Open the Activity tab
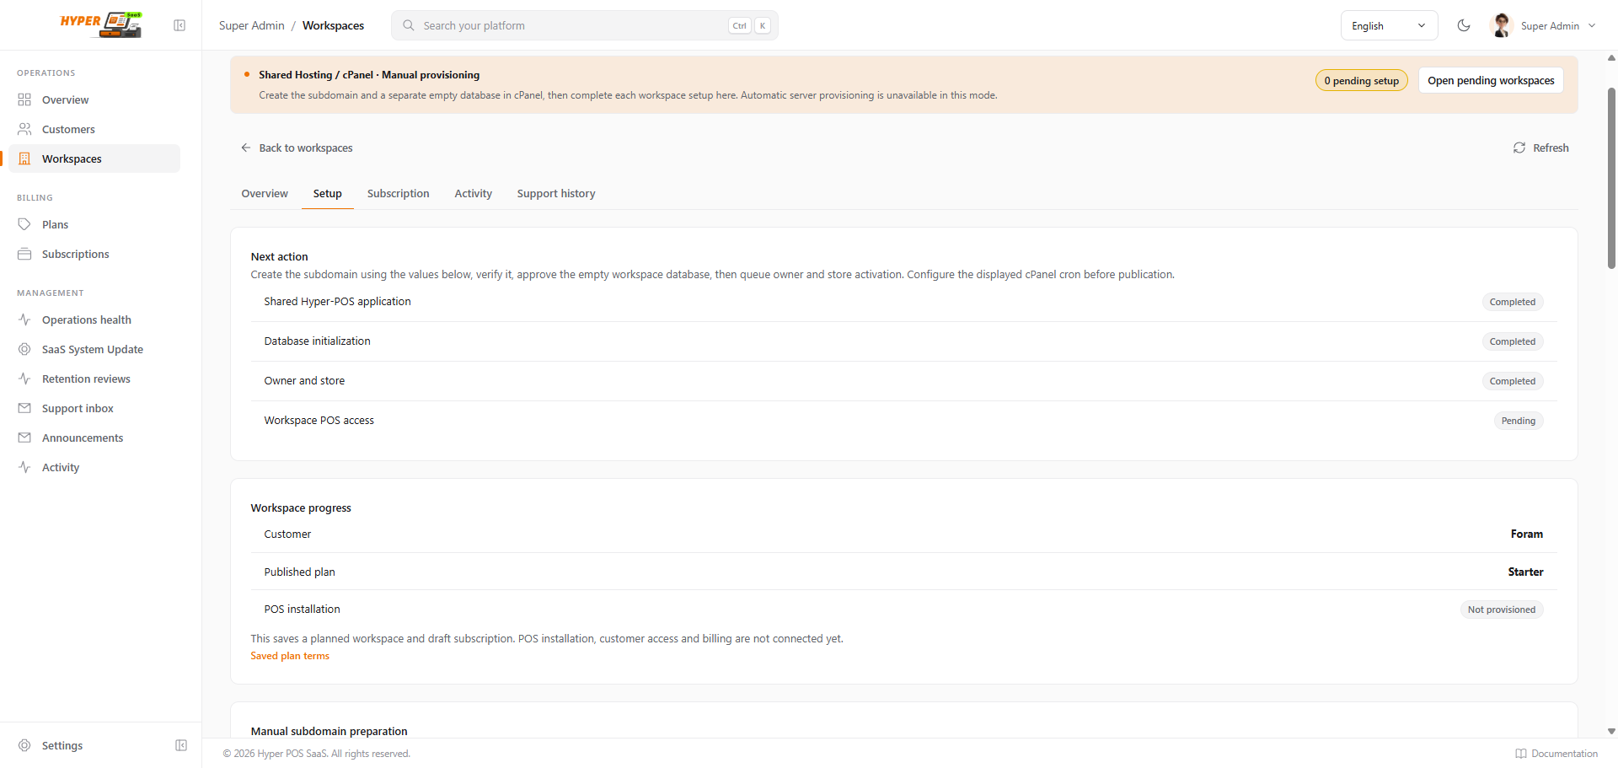1618x768 pixels. (474, 193)
